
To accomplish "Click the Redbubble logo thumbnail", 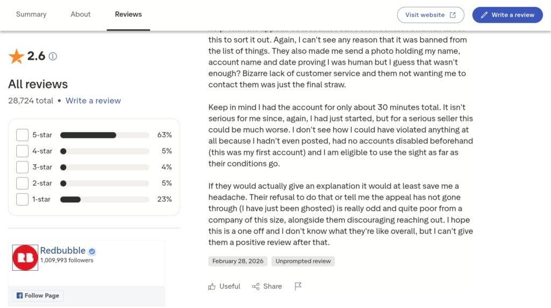I will point(25,257).
